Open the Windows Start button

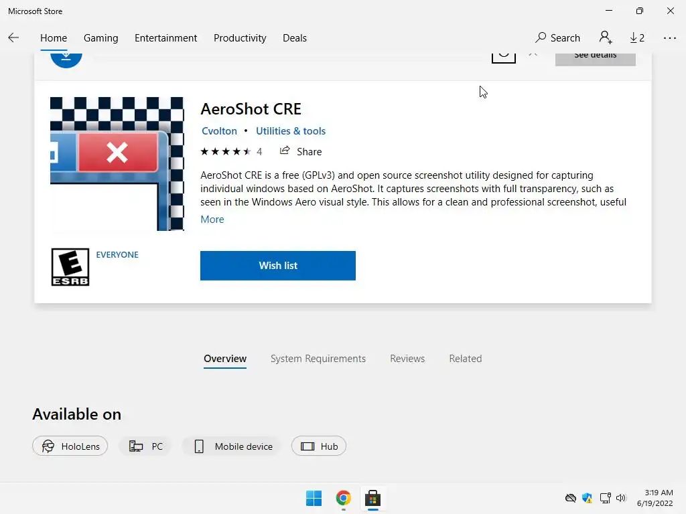(314, 498)
